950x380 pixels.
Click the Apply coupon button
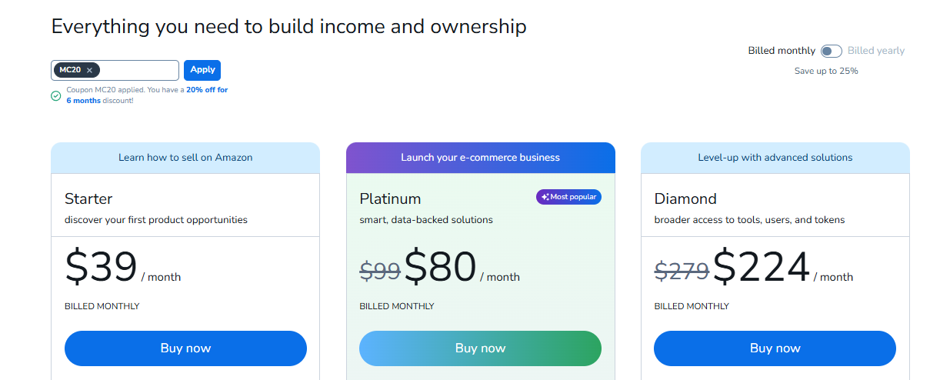pyautogui.click(x=202, y=70)
